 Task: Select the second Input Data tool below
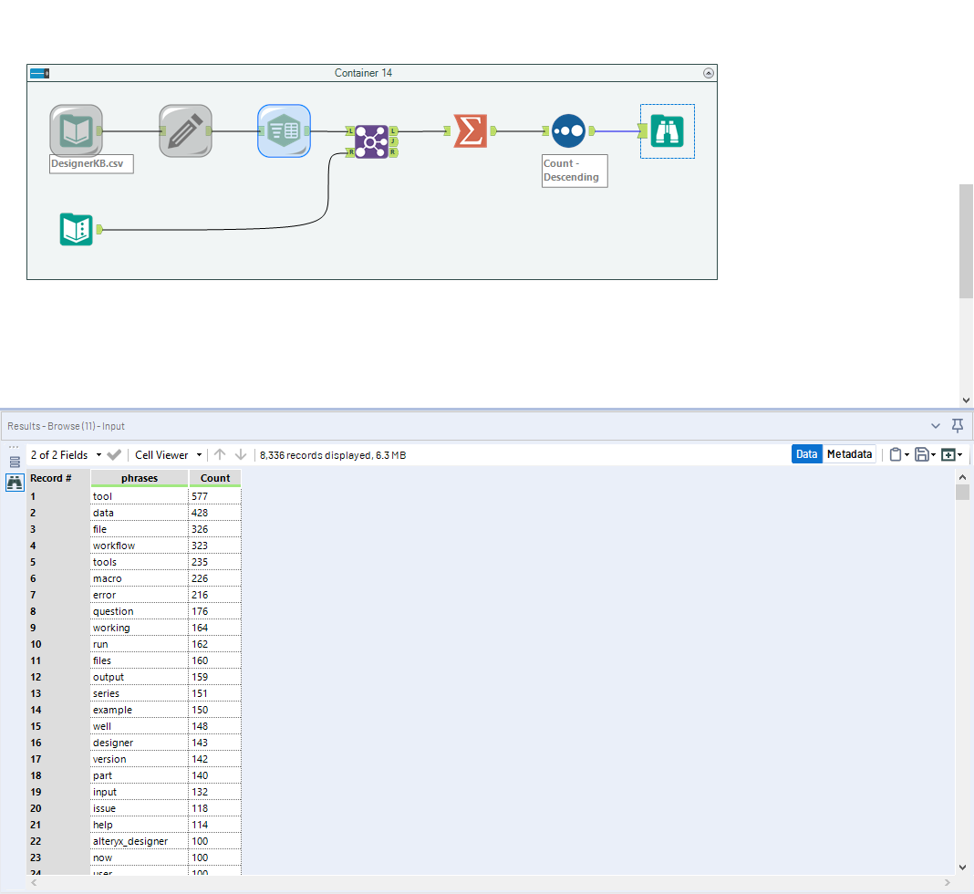(x=76, y=229)
